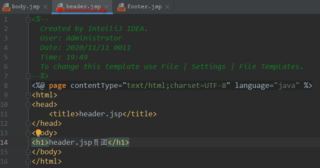The height and width of the screenshot is (168, 320).
Task: Click the contentType attribute name
Action: pyautogui.click(x=95, y=86)
